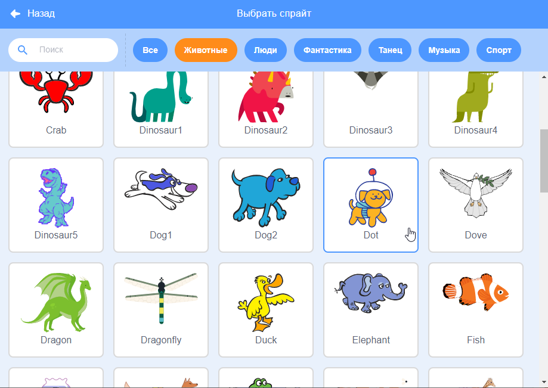548x388 pixels.
Task: Select the Elephant sprite
Action: 371,310
